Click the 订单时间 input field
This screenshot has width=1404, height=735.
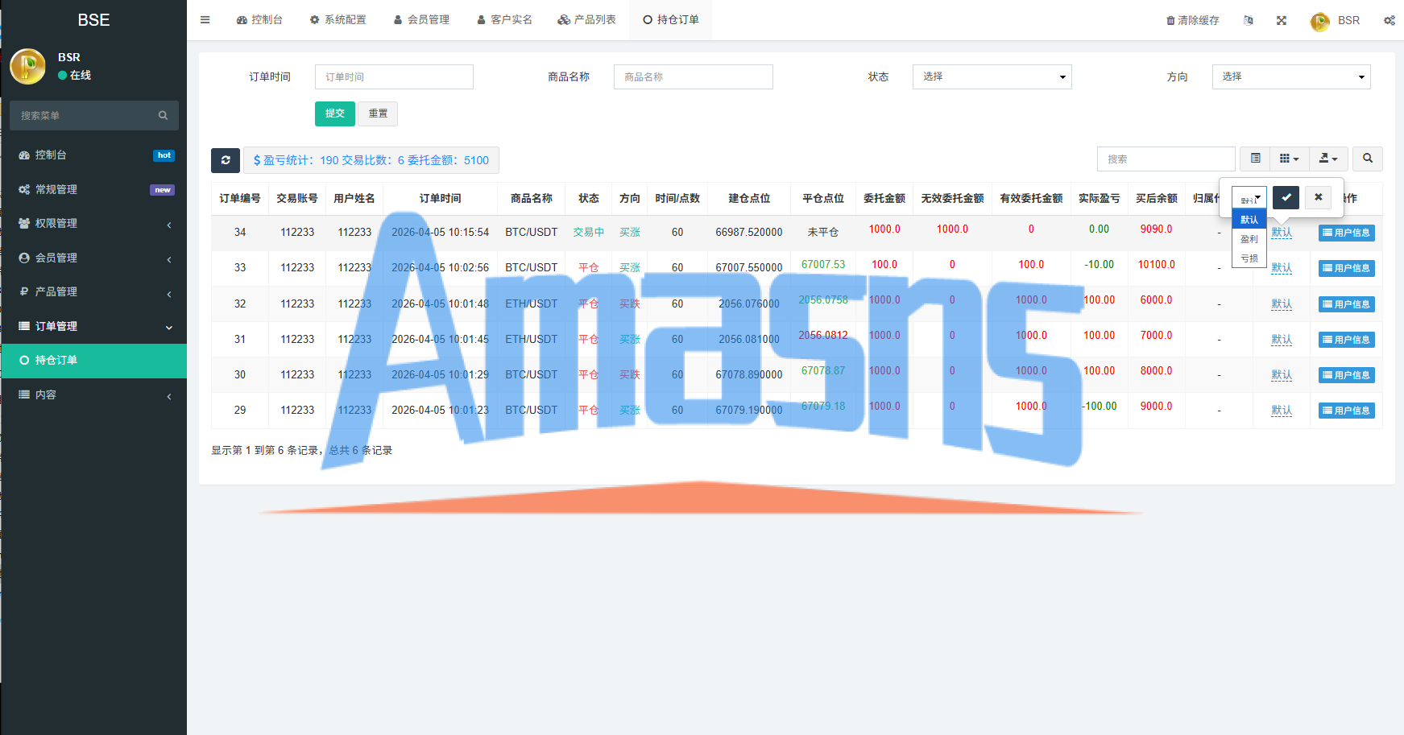pos(394,76)
